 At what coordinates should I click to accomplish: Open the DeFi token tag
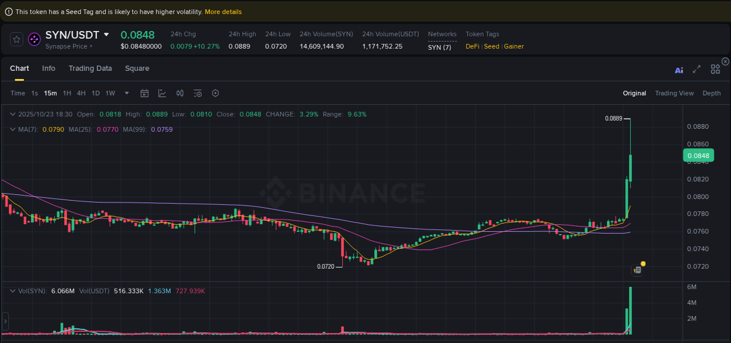[472, 46]
